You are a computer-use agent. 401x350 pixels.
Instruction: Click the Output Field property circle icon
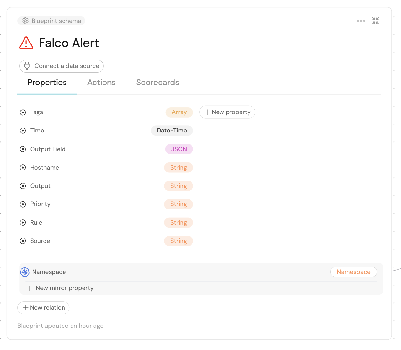(23, 149)
